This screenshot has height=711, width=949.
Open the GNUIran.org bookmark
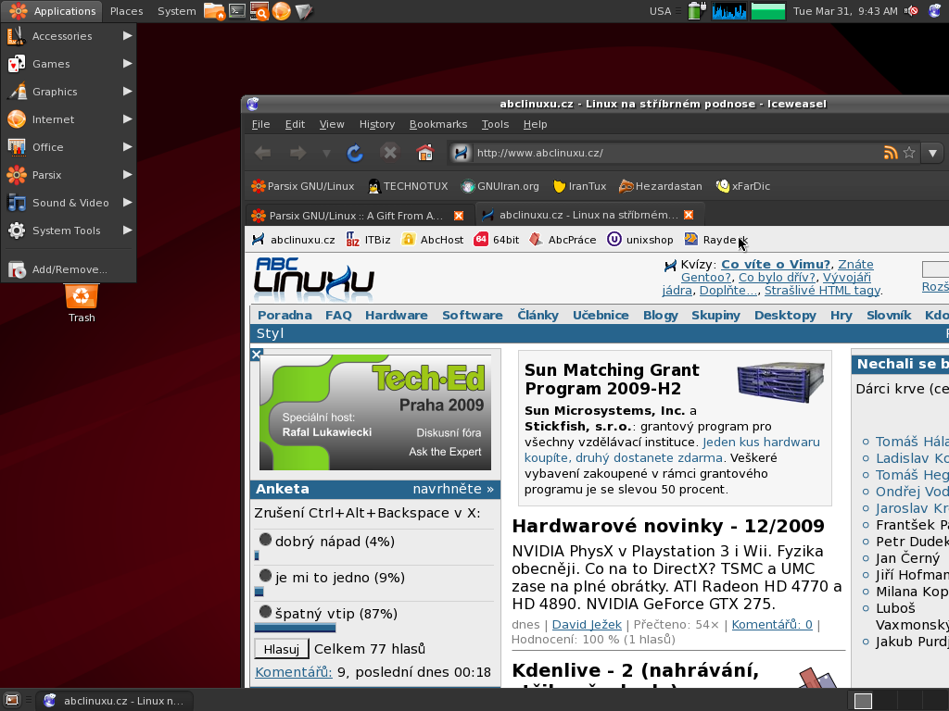click(500, 186)
